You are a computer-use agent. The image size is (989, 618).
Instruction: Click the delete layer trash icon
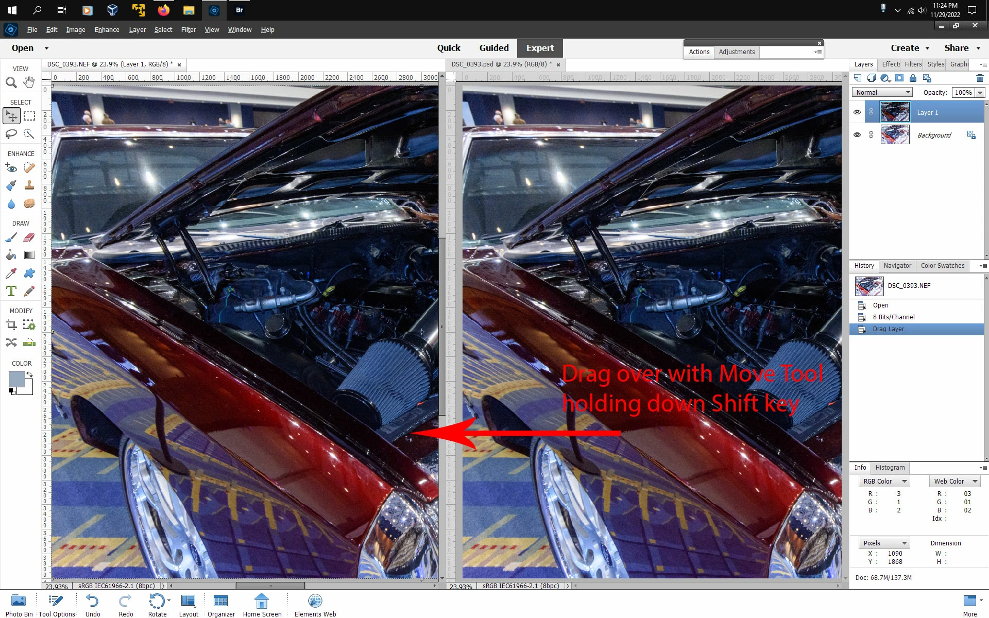(980, 78)
